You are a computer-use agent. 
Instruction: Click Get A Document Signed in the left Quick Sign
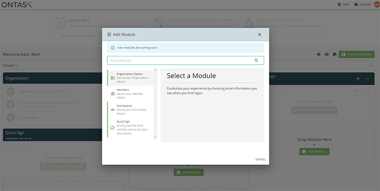coord(63,166)
